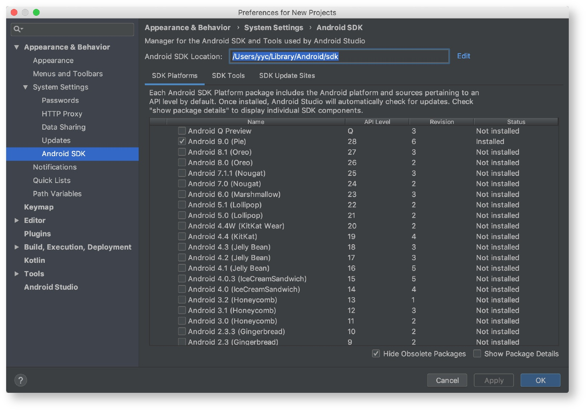Image resolution: width=586 pixels, height=410 pixels.
Task: Focus the settings search field
Action: coord(72,29)
